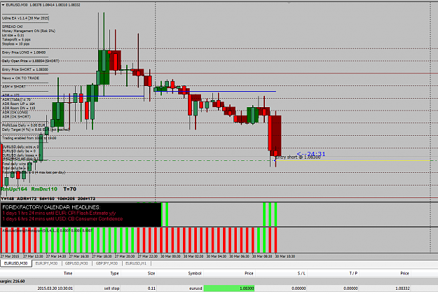Screen dimensions: 438x294
Task: Select the eurusd symbol cell
Action: (196, 288)
